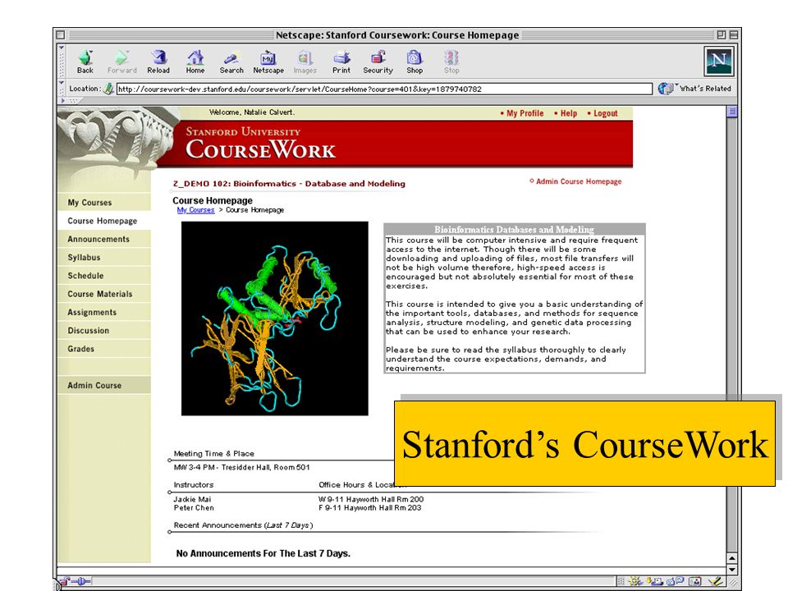Open the Search toolbar button
Viewport: 788px width, 591px height.
point(231,62)
